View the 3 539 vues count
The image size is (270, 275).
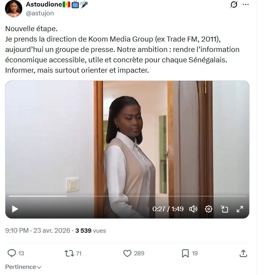(91, 230)
